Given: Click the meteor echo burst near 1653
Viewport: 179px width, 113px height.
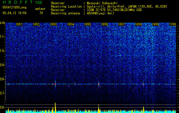Looking at the screenshot, I should [55, 84].
